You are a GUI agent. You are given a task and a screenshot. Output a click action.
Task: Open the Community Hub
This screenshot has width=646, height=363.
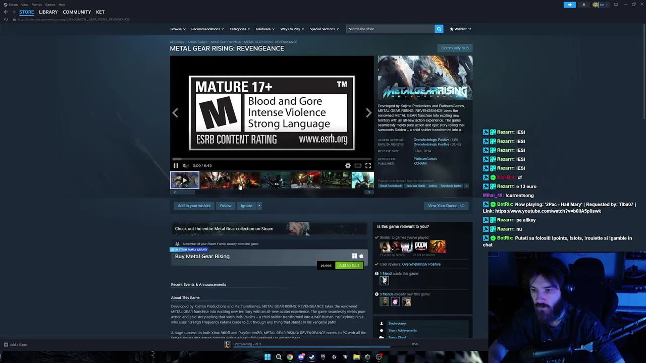pyautogui.click(x=455, y=48)
